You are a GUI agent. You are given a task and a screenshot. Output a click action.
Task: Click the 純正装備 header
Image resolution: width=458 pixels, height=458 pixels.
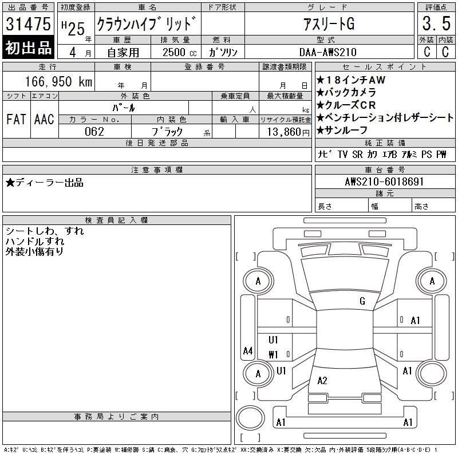[x=385, y=143]
